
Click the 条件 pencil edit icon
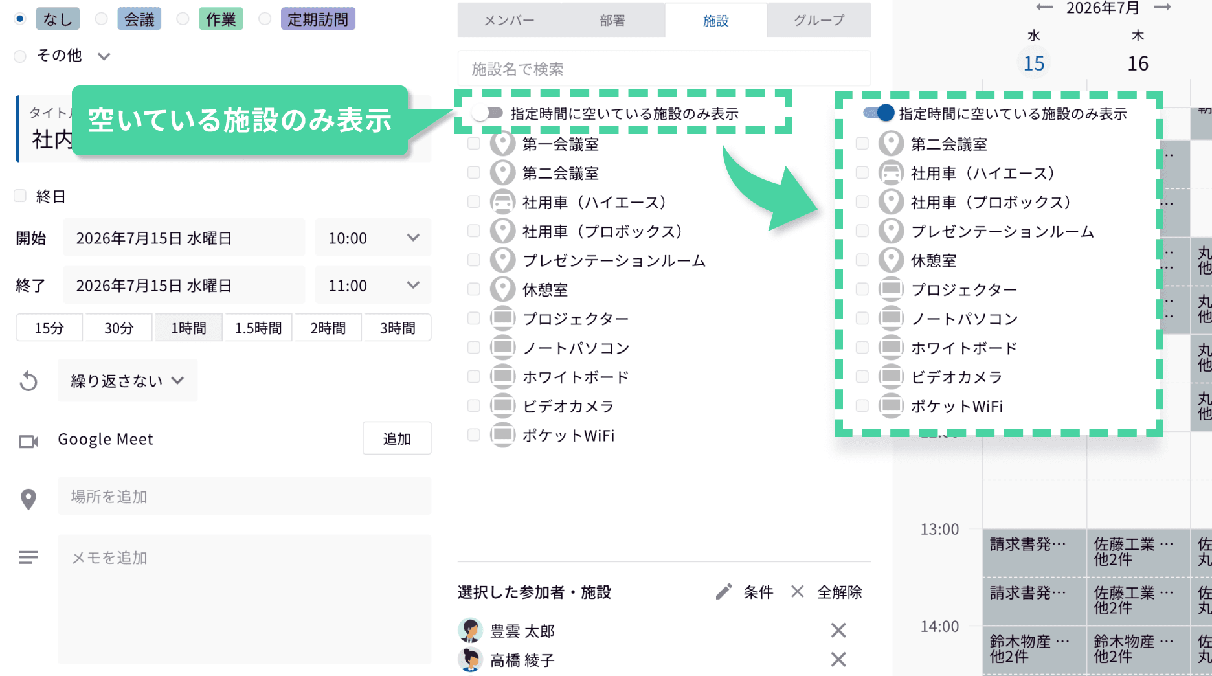point(724,592)
